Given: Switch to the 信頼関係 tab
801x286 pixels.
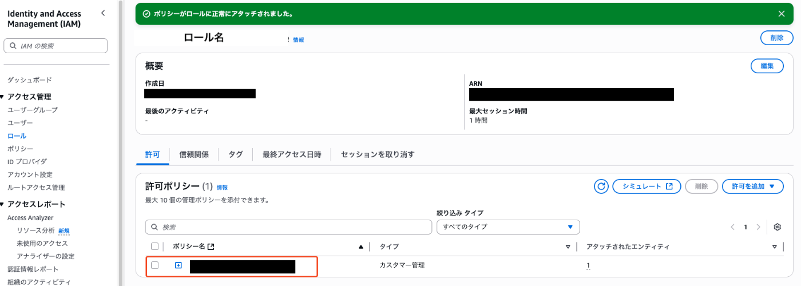Looking at the screenshot, I should pos(194,154).
